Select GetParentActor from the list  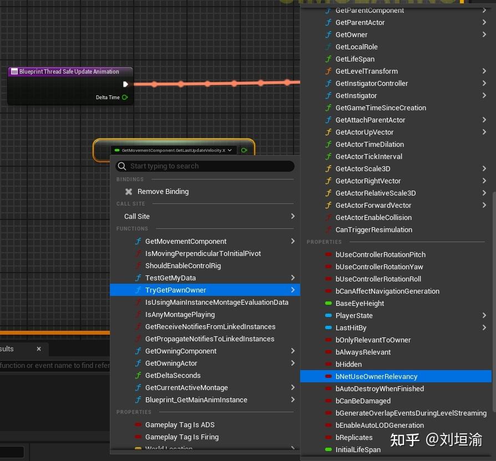pos(361,22)
